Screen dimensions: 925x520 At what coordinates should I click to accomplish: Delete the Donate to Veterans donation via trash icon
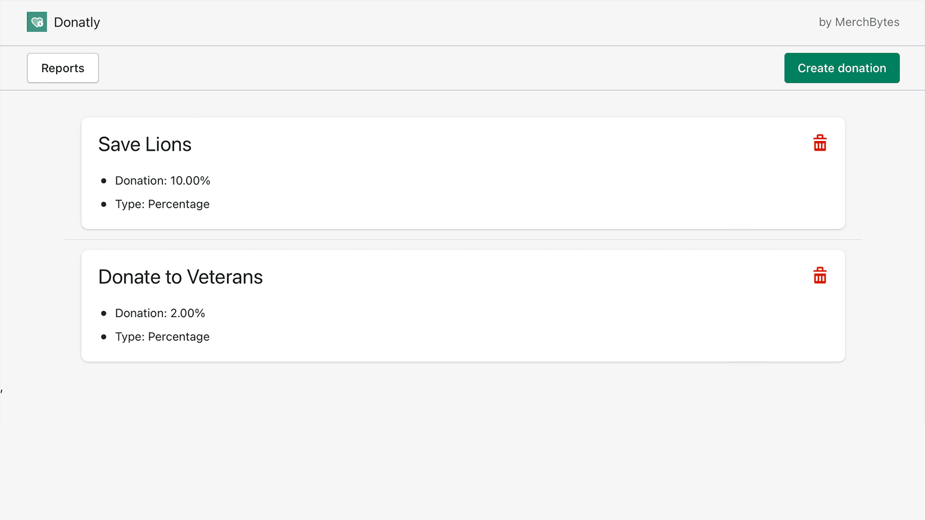(x=820, y=276)
